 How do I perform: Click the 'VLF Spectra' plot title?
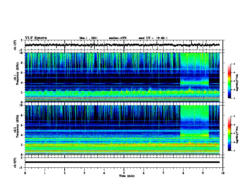click(36, 38)
